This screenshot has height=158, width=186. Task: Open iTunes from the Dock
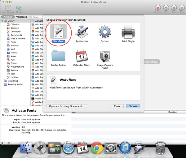coord(125,148)
